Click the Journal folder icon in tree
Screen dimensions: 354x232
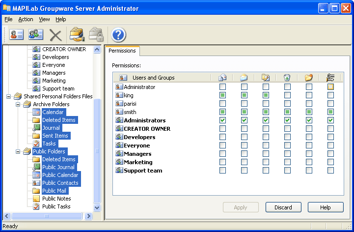[36, 128]
